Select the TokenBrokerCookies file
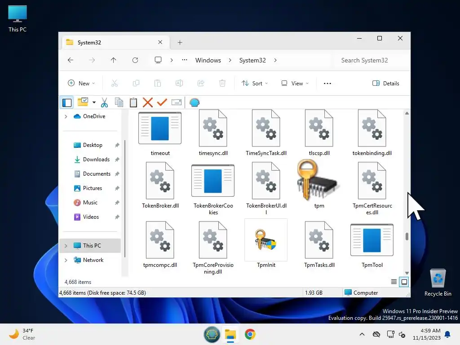The width and height of the screenshot is (460, 345). (213, 190)
